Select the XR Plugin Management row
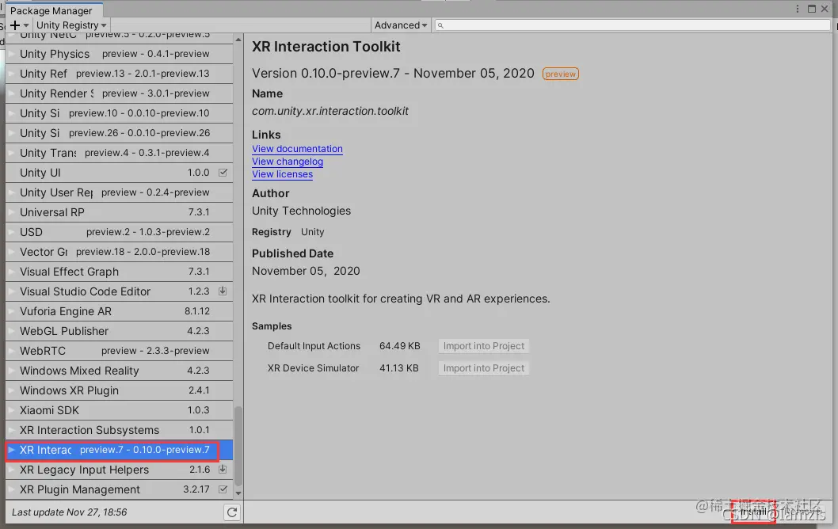The image size is (838, 529). pos(119,489)
